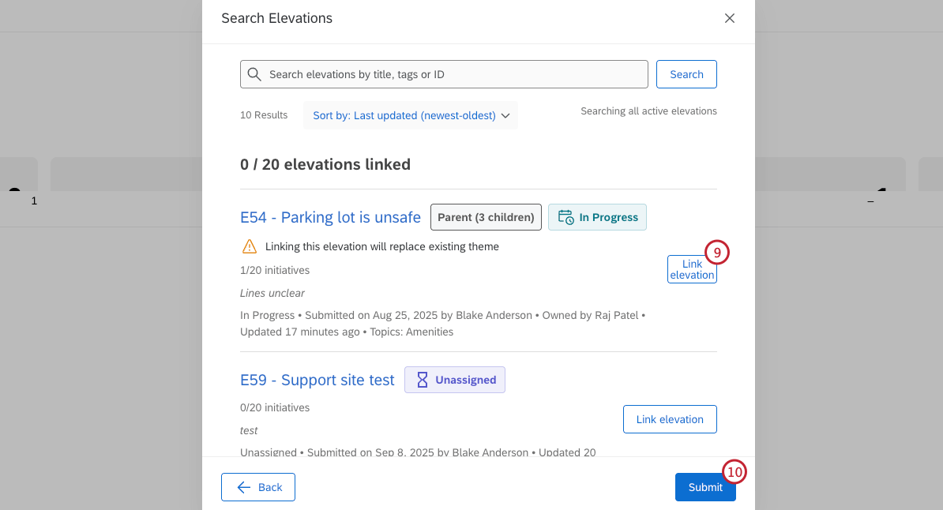Close the Search Elevations dialog with the X
The width and height of the screenshot is (943, 510).
pos(729,17)
